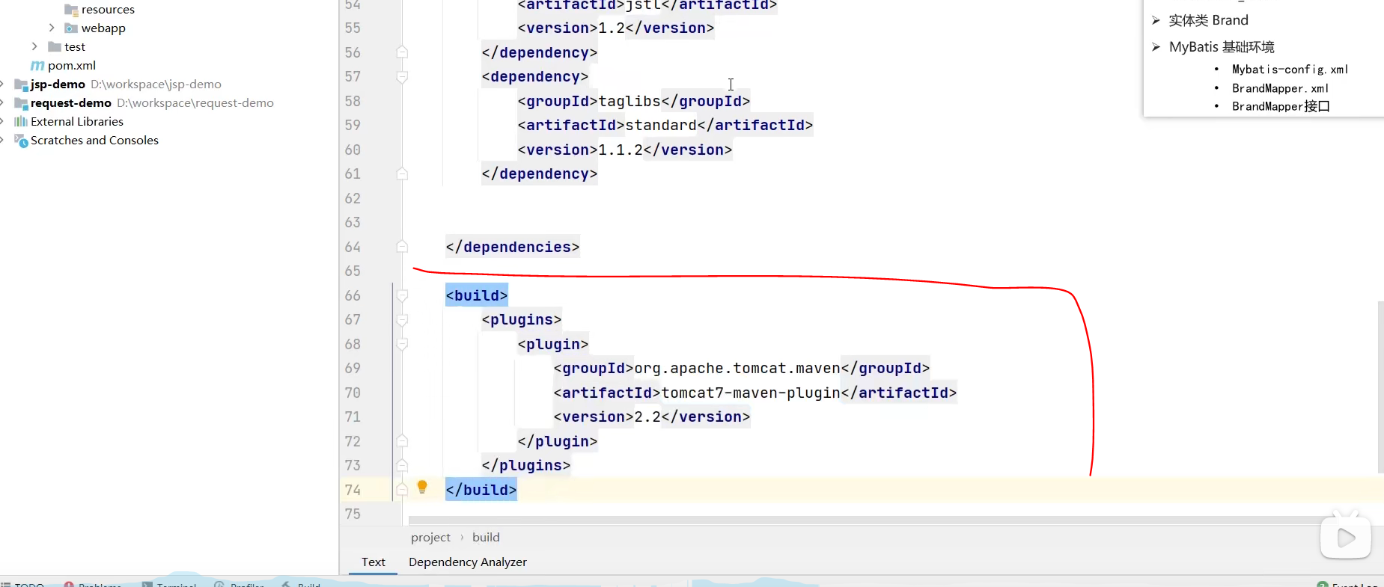
Task: Click org.apache.tomcat.maven groupId text
Action: coord(737,369)
